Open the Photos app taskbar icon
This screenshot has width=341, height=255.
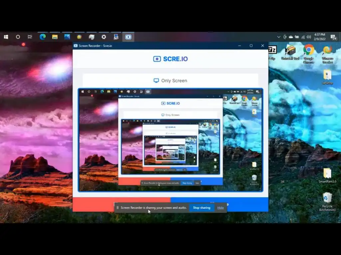point(67,37)
